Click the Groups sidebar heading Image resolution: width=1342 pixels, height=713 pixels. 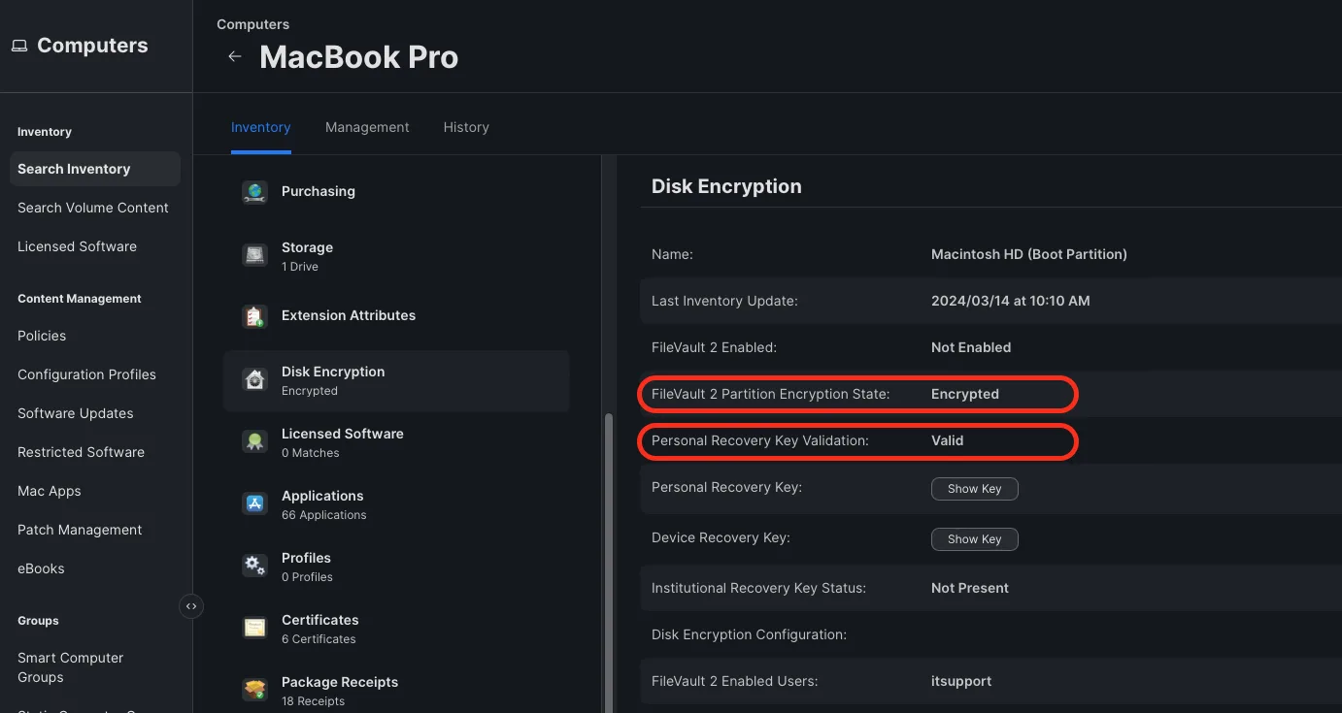(38, 621)
